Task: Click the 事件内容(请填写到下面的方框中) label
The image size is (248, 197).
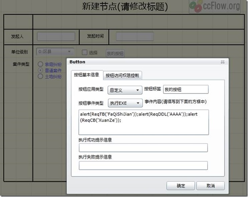Action: click(x=175, y=102)
